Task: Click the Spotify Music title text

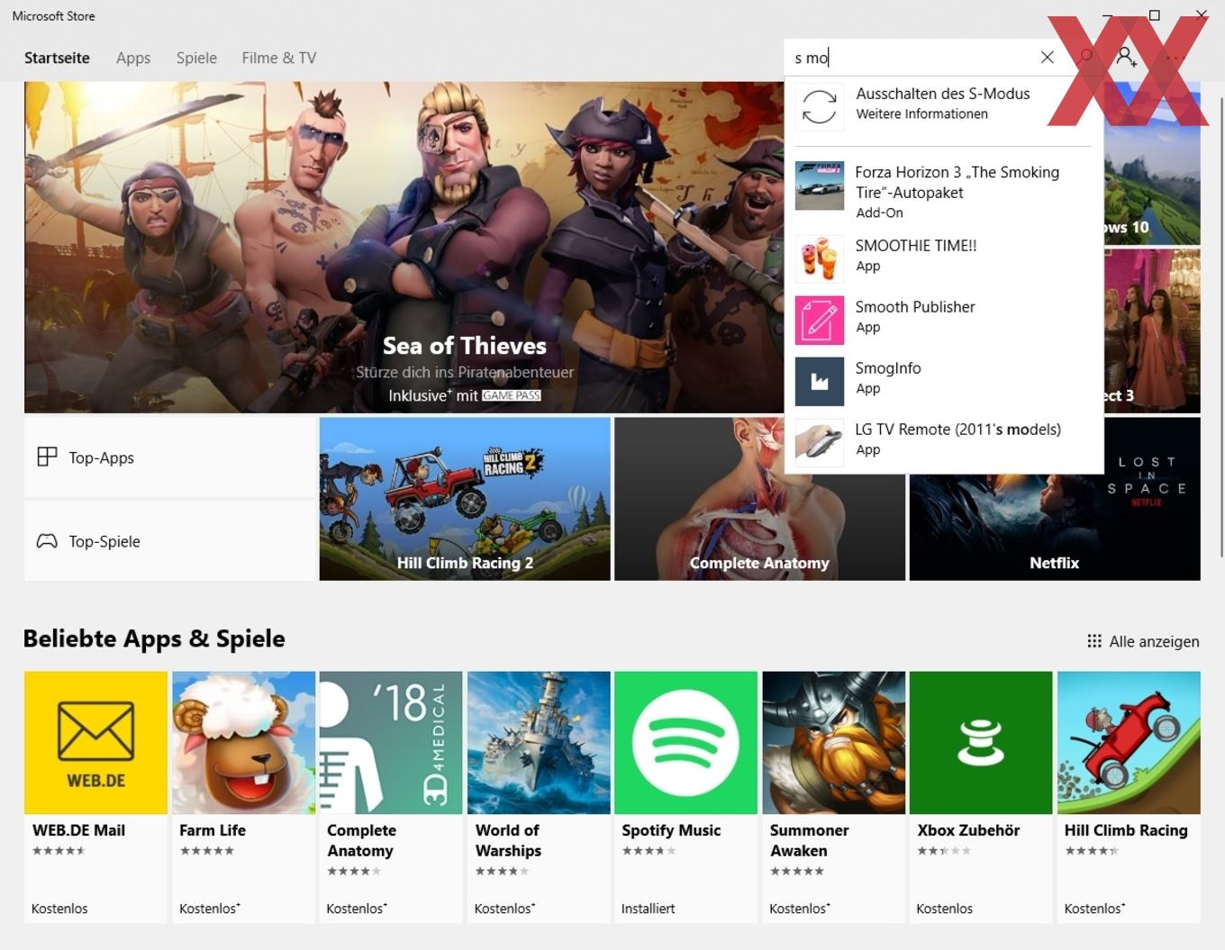Action: point(671,830)
